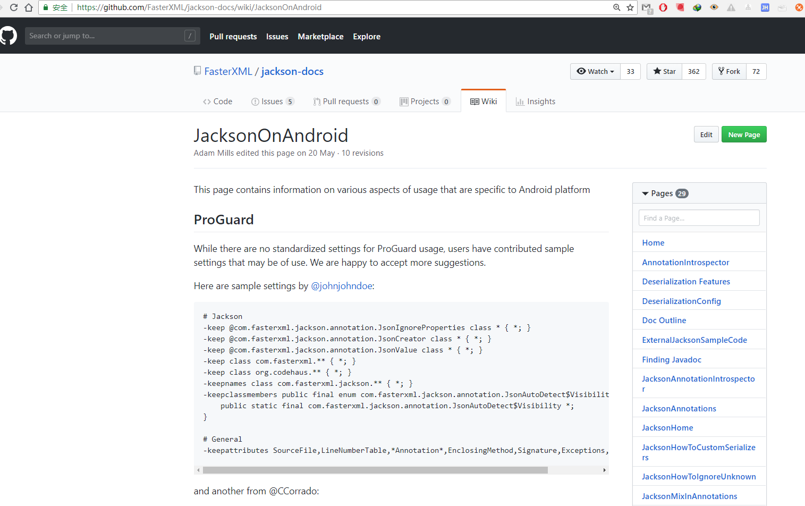Open the GitHub home octocat icon
Image resolution: width=805 pixels, height=506 pixels.
[x=8, y=35]
